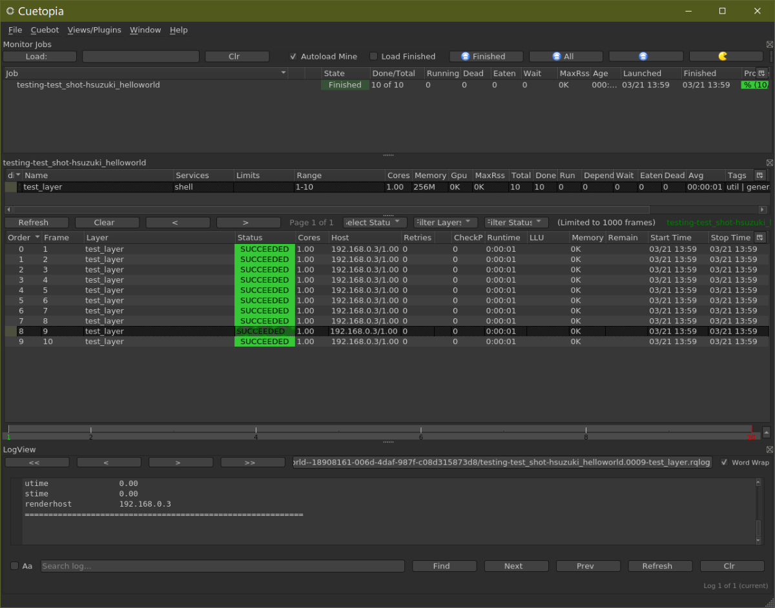775x608 pixels.
Task: Click the Job column header sort arrow
Action: (283, 73)
